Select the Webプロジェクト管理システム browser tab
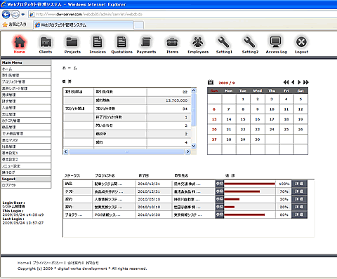The height and width of the screenshot is (279, 337). pos(84,25)
